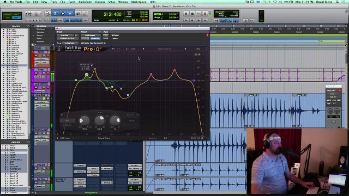Click the transport Record button
The image size is (349, 196).
tap(205, 14)
